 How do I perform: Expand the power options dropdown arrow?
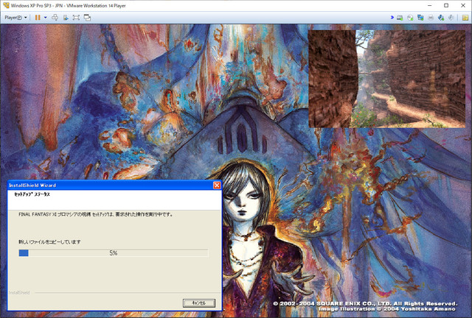tap(46, 18)
